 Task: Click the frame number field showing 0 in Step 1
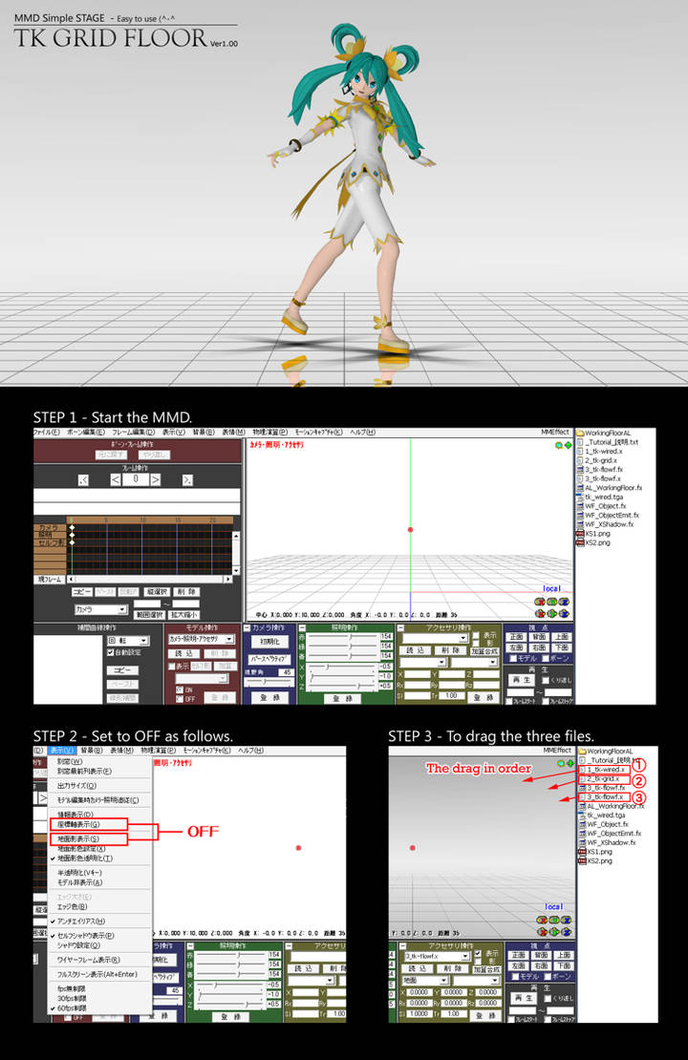[136, 478]
